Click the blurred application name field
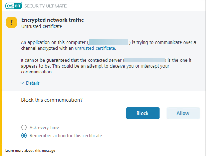Viewport: 206px width, 156px height. (108, 42)
